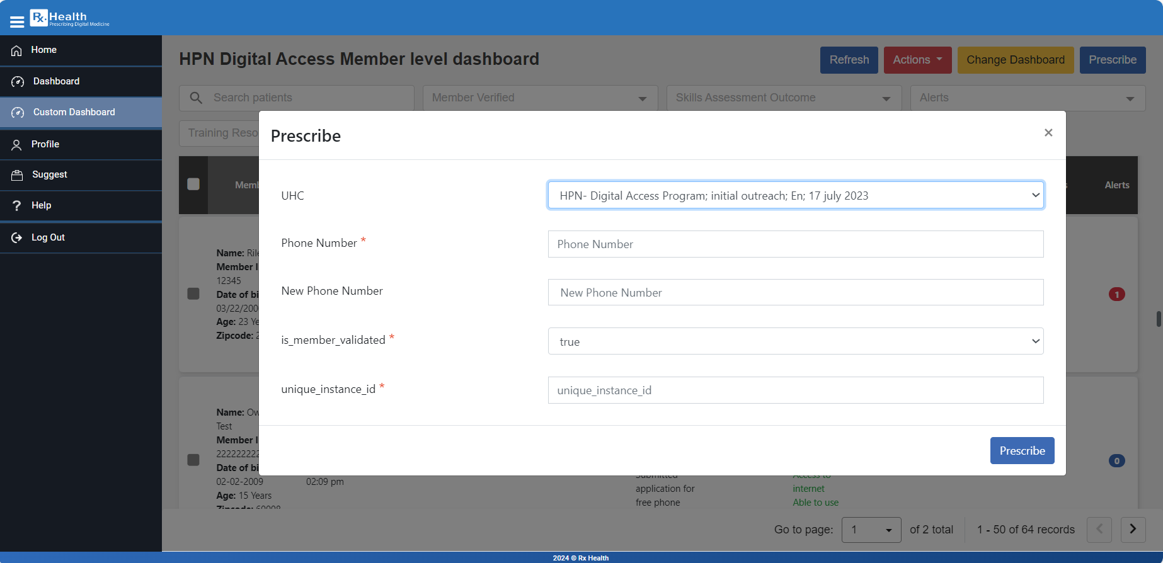Click the dashboard page title heading
This screenshot has height=563, width=1163.
(x=359, y=59)
